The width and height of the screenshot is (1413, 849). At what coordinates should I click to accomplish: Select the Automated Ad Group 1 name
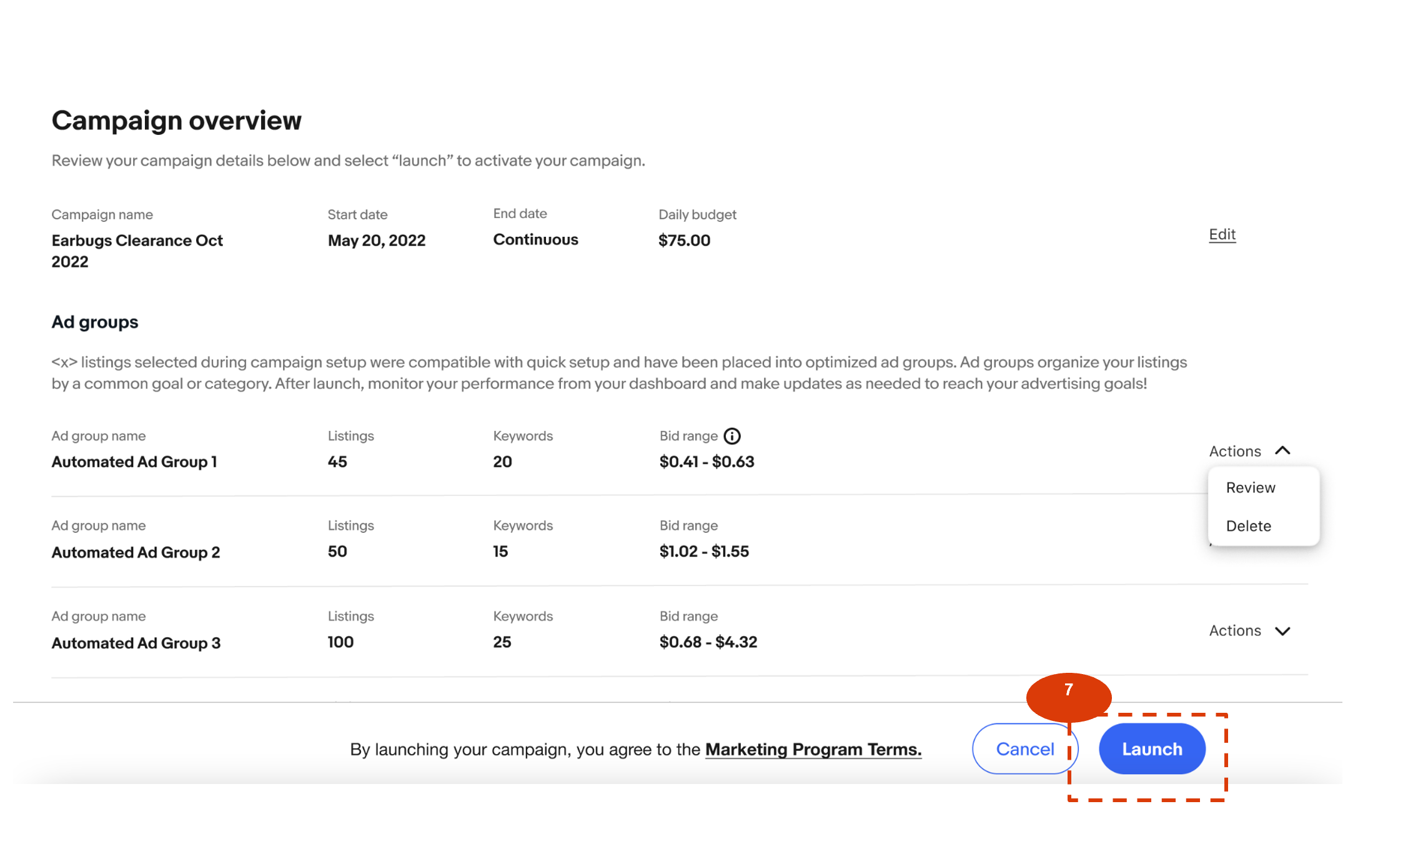pyautogui.click(x=134, y=462)
